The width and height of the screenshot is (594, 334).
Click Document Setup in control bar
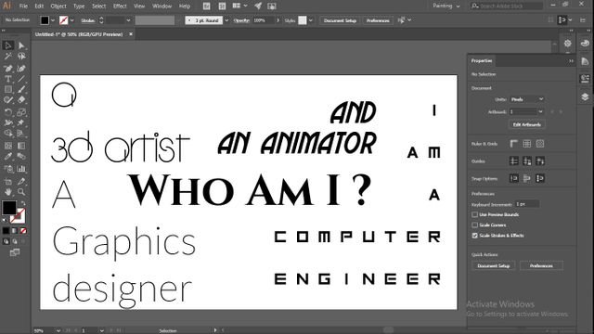[340, 20]
